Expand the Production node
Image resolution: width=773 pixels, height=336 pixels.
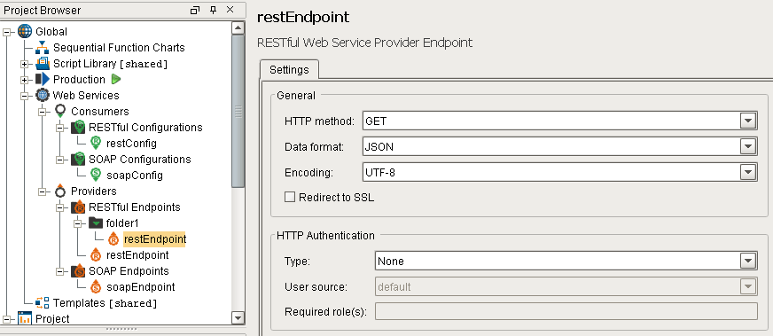pyautogui.click(x=24, y=80)
